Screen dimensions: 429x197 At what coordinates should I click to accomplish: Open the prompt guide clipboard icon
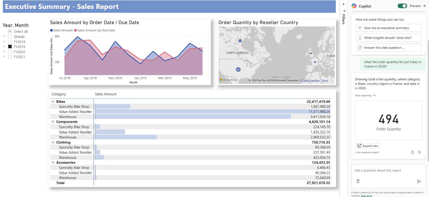358,181
